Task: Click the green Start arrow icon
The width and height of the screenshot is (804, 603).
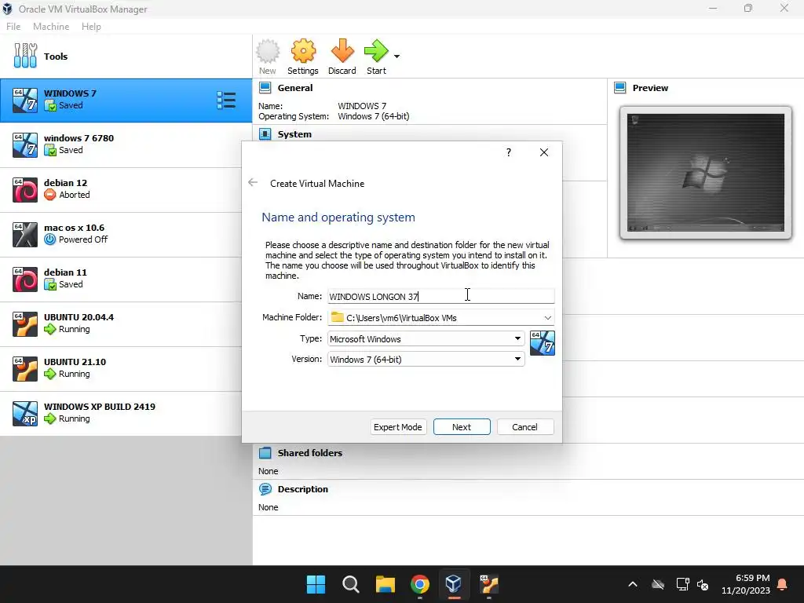Action: point(376,51)
